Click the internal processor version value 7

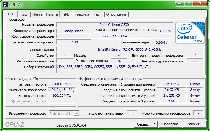tap(195, 55)
